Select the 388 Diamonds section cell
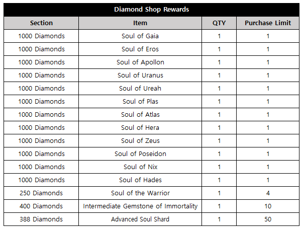 click(x=41, y=219)
